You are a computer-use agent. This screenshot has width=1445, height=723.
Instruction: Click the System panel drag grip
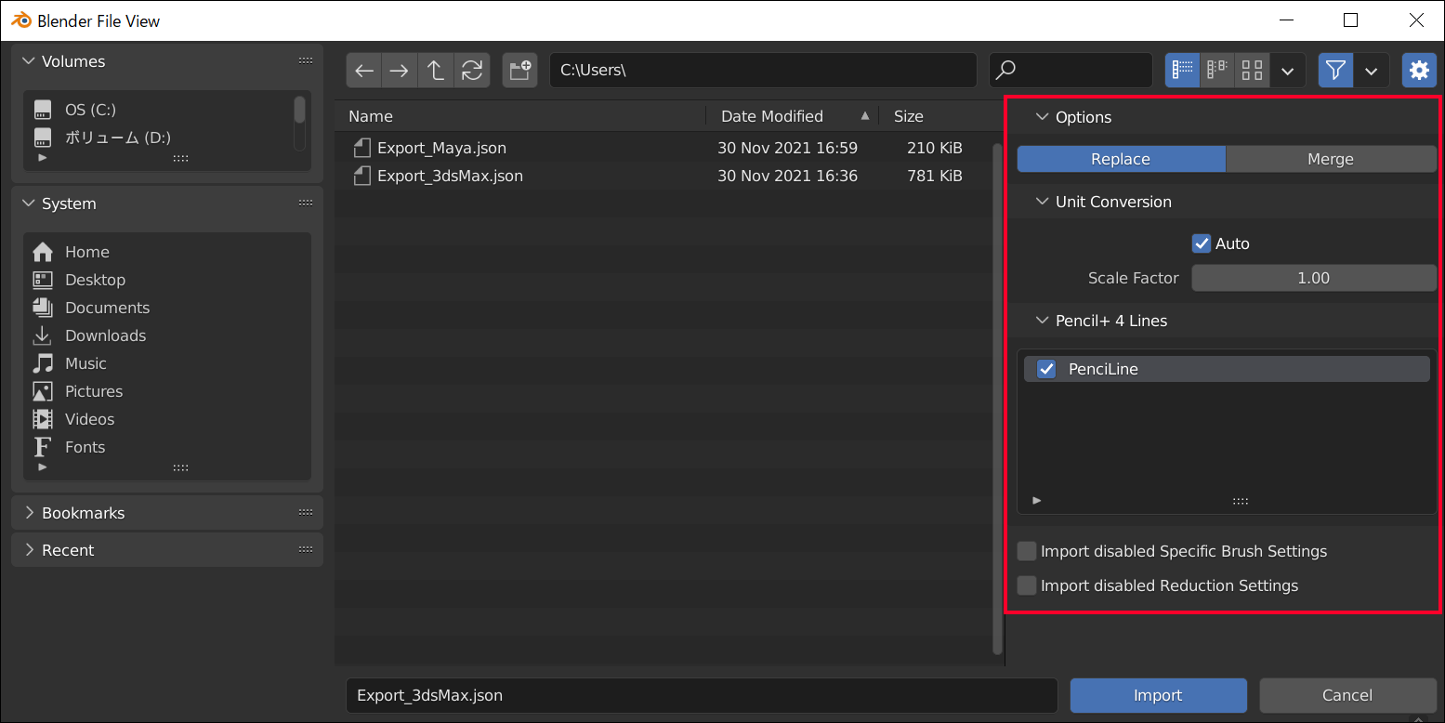click(306, 204)
